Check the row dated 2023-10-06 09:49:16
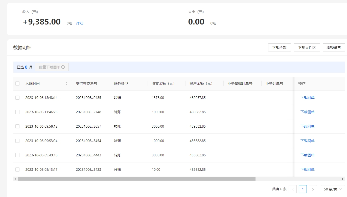This screenshot has width=347, height=197. point(17,155)
